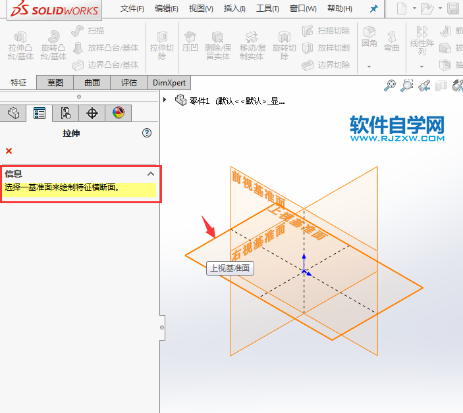The height and width of the screenshot is (413, 463).
Task: Click the Previous View icon
Action: click(424, 85)
